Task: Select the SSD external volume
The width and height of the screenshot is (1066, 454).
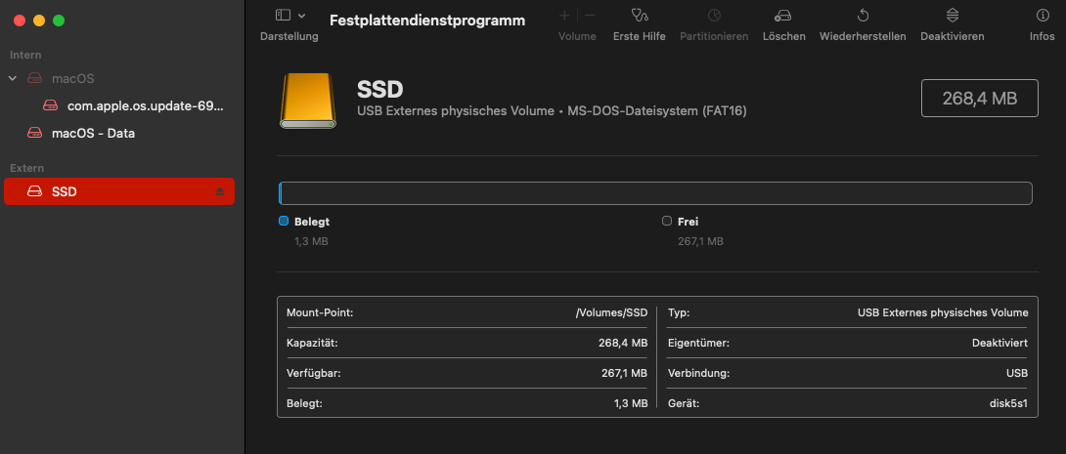Action: tap(119, 191)
